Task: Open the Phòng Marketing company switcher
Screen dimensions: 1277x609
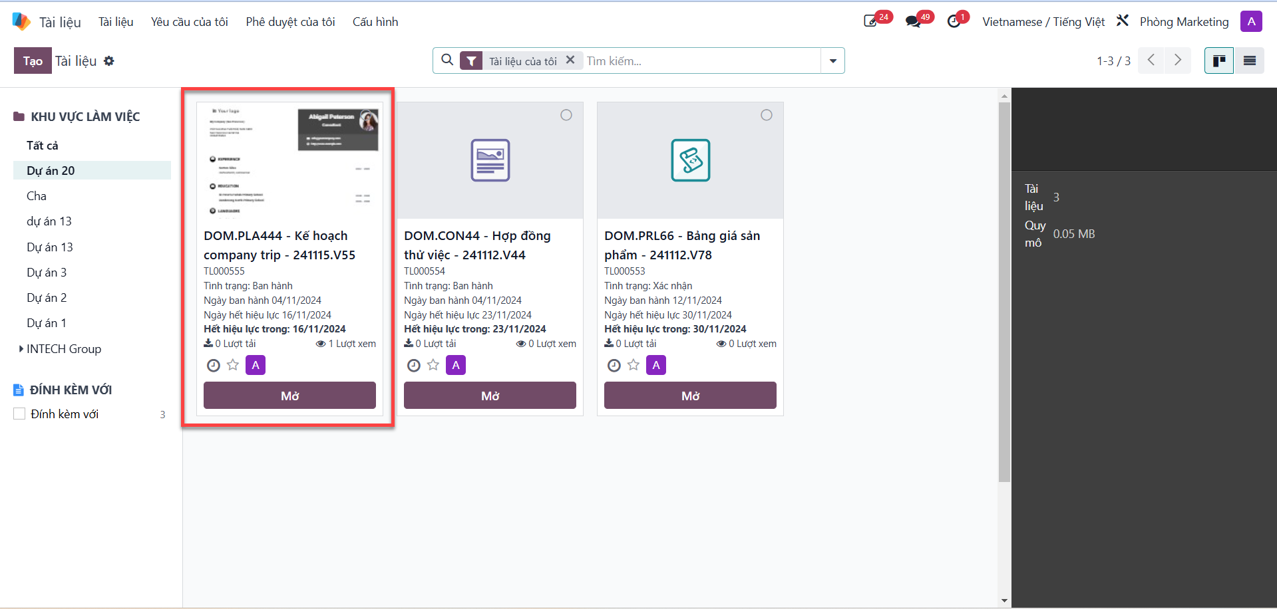Action: (x=1184, y=21)
